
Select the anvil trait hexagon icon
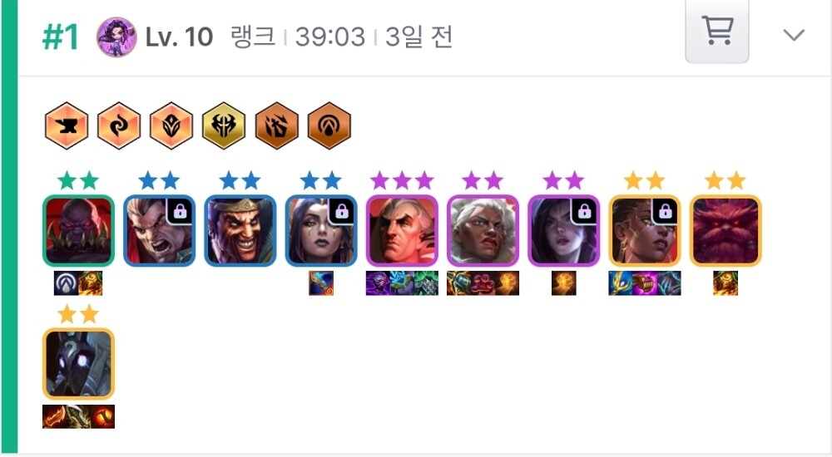(x=67, y=125)
